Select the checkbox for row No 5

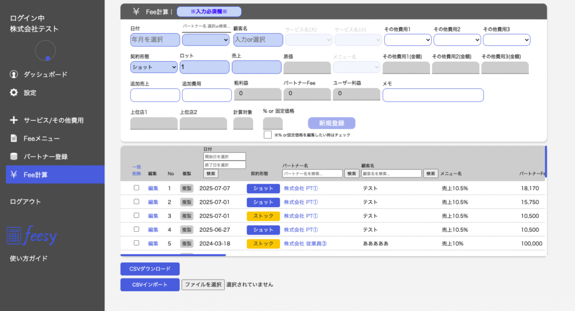click(x=136, y=243)
